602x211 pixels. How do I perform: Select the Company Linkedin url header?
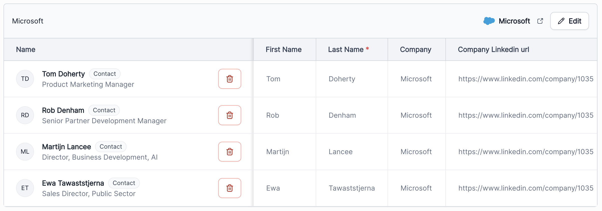click(493, 49)
